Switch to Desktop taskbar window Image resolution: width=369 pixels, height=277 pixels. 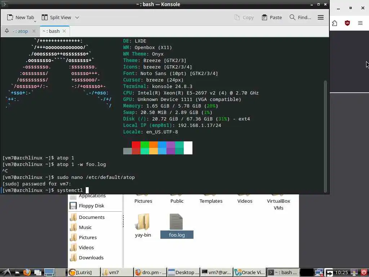point(183,273)
